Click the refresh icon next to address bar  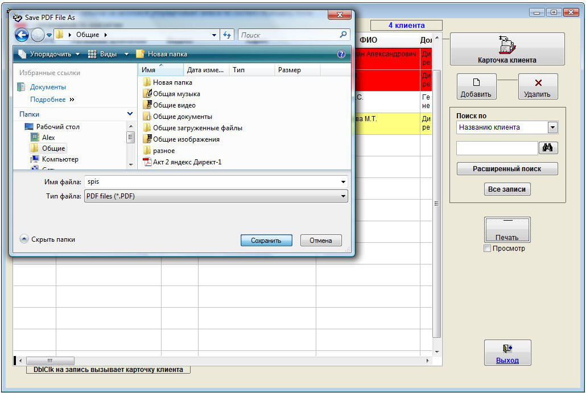tap(227, 35)
